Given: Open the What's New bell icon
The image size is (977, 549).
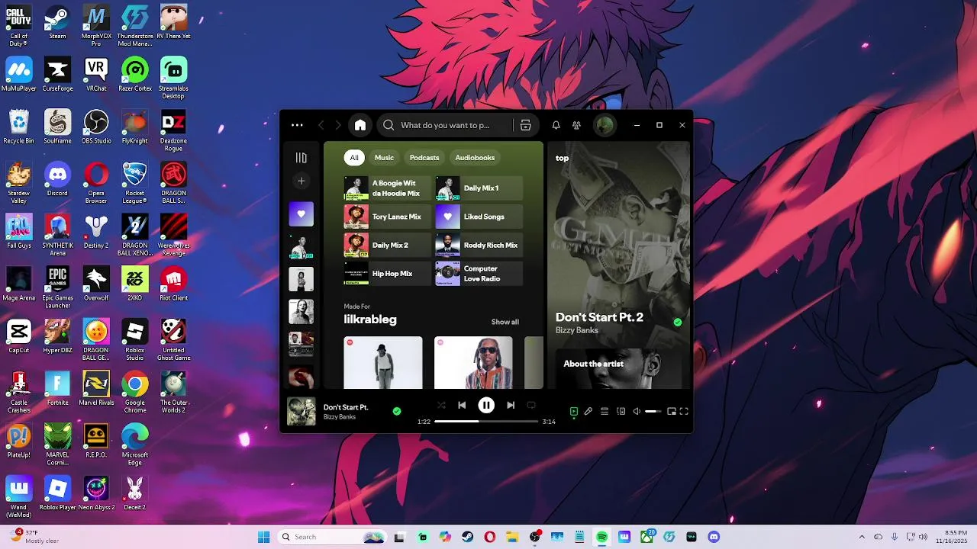Looking at the screenshot, I should coord(556,125).
